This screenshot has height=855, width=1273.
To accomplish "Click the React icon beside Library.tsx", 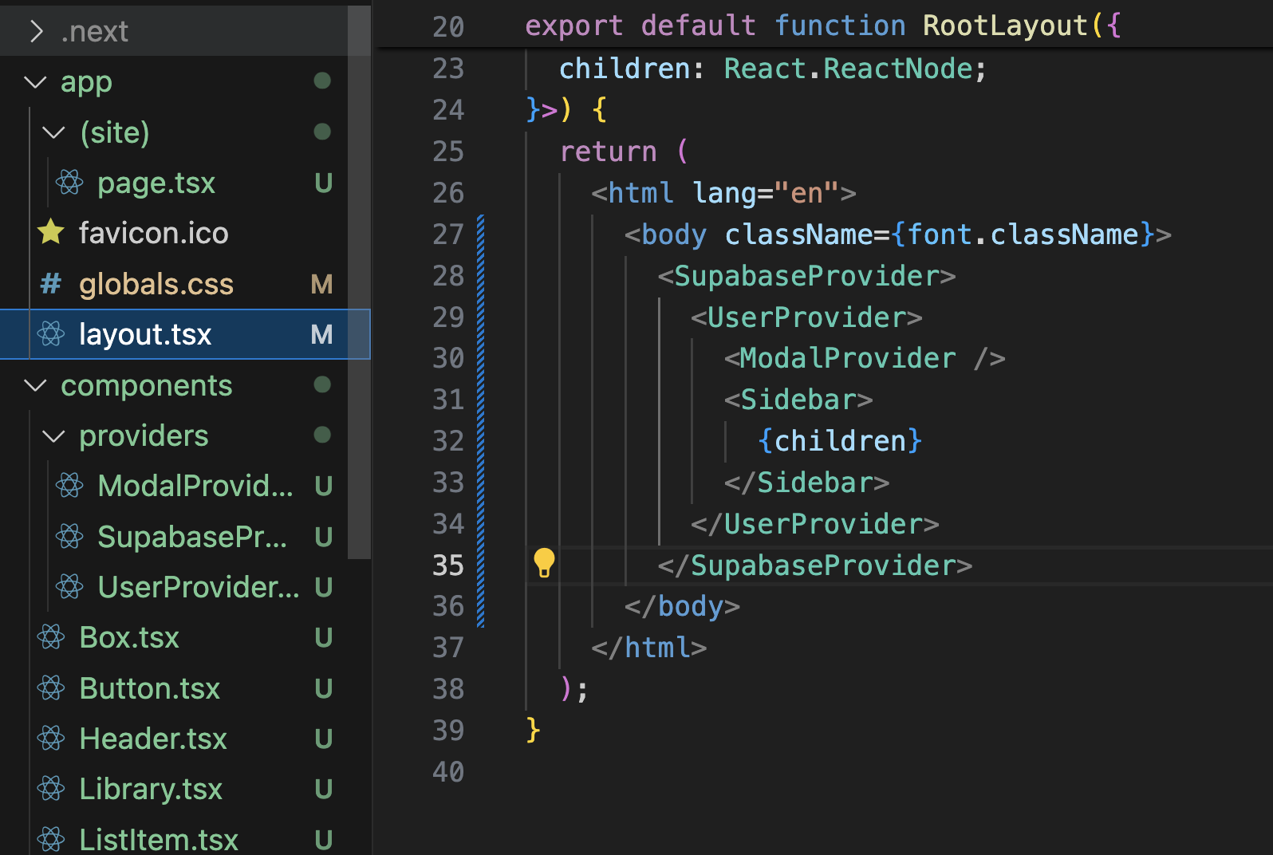I will [52, 789].
